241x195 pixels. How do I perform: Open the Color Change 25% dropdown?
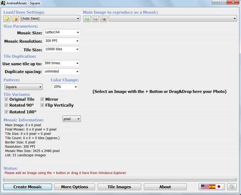click(x=65, y=87)
